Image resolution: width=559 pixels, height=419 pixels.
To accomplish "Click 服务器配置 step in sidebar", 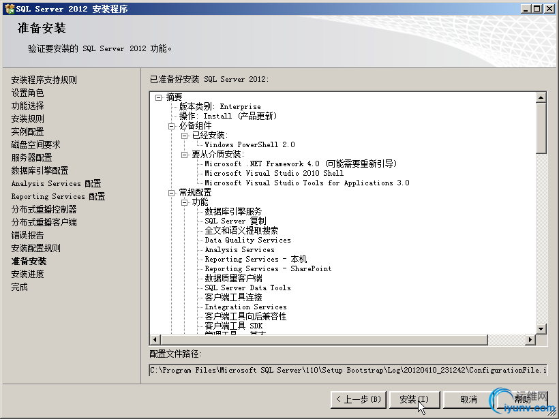I will 31,157.
